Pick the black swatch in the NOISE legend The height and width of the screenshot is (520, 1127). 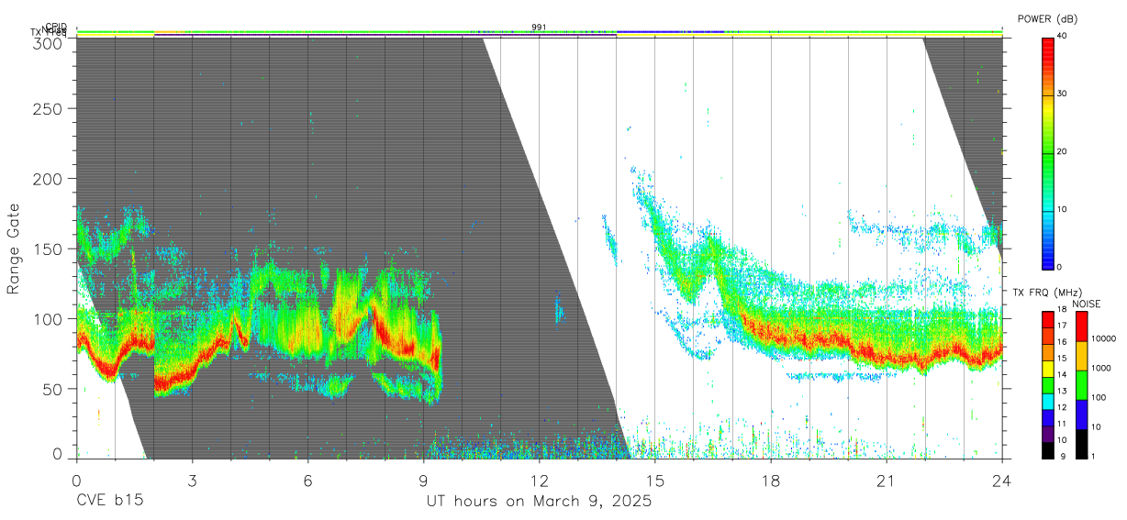click(x=1080, y=444)
